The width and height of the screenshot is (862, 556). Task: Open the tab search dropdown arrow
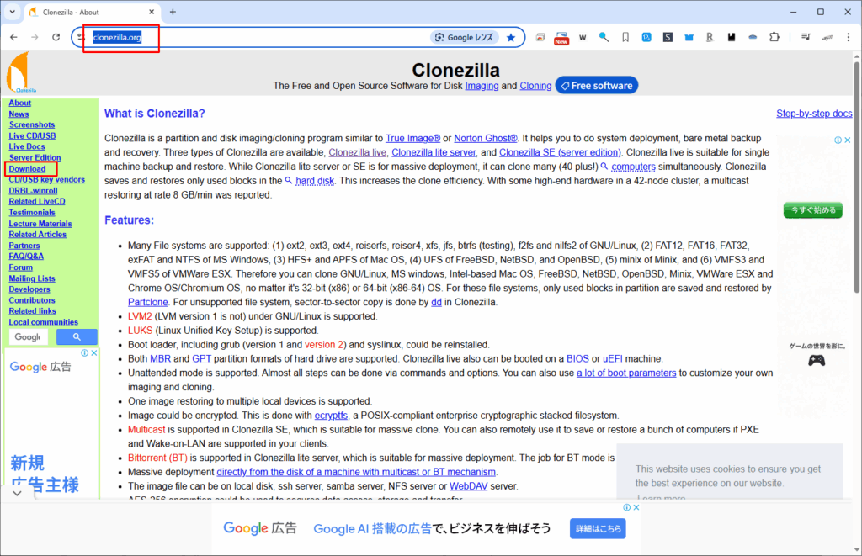click(12, 12)
